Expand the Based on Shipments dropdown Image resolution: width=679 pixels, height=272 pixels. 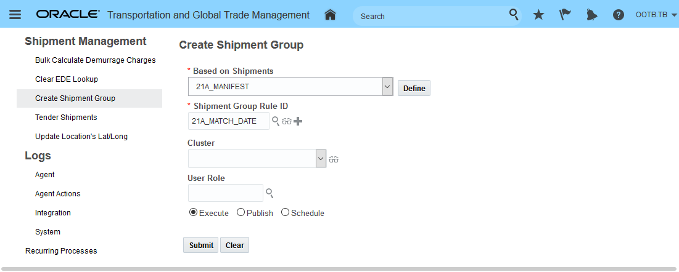tap(387, 87)
